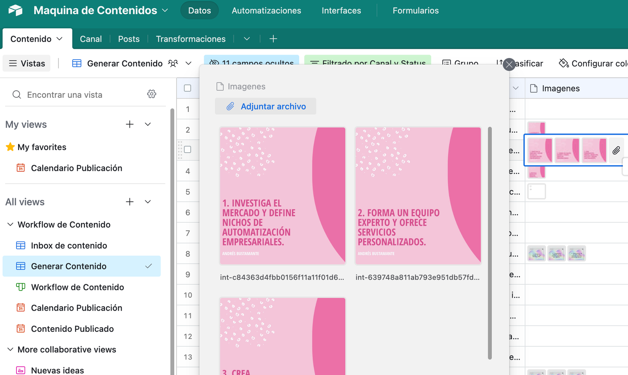Open the Inbox de contenido view
628x375 pixels.
pos(69,245)
